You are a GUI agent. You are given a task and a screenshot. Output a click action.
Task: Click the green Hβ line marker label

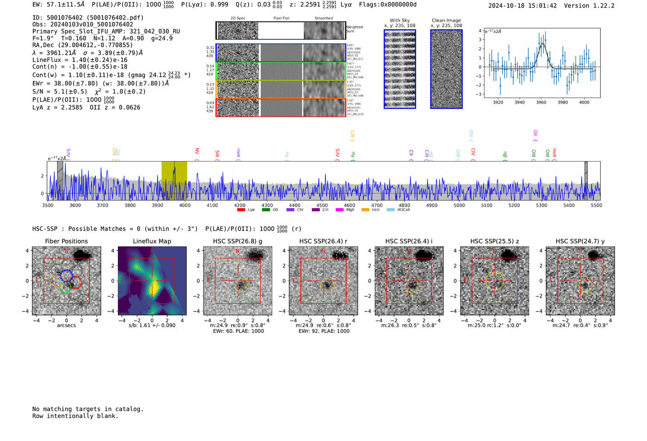point(505,155)
